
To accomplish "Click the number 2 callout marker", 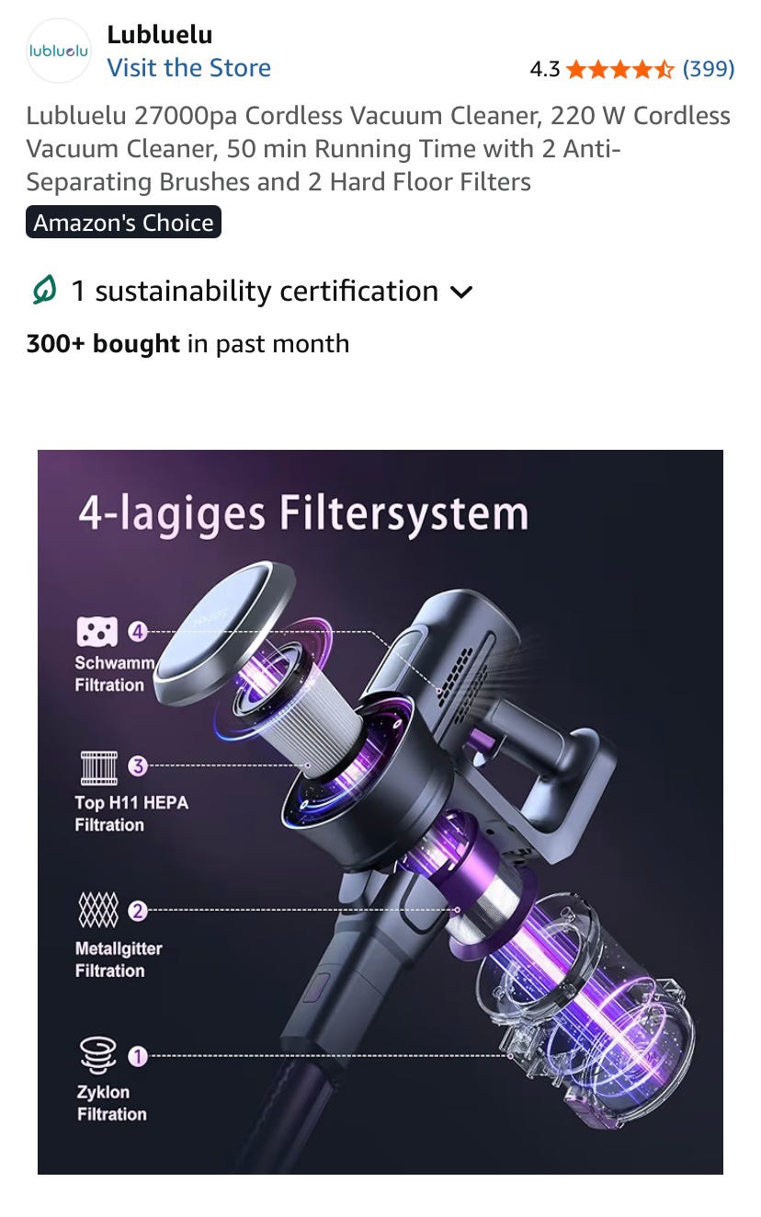I will (138, 912).
